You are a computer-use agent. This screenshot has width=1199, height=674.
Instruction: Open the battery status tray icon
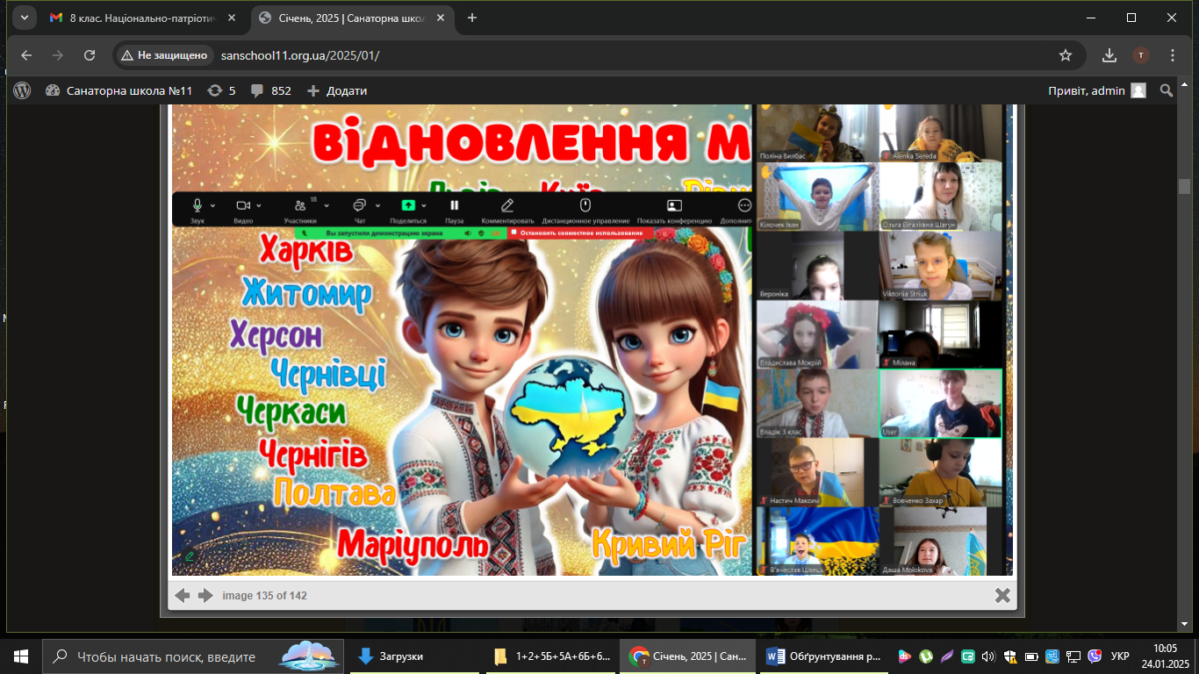pyautogui.click(x=1030, y=656)
